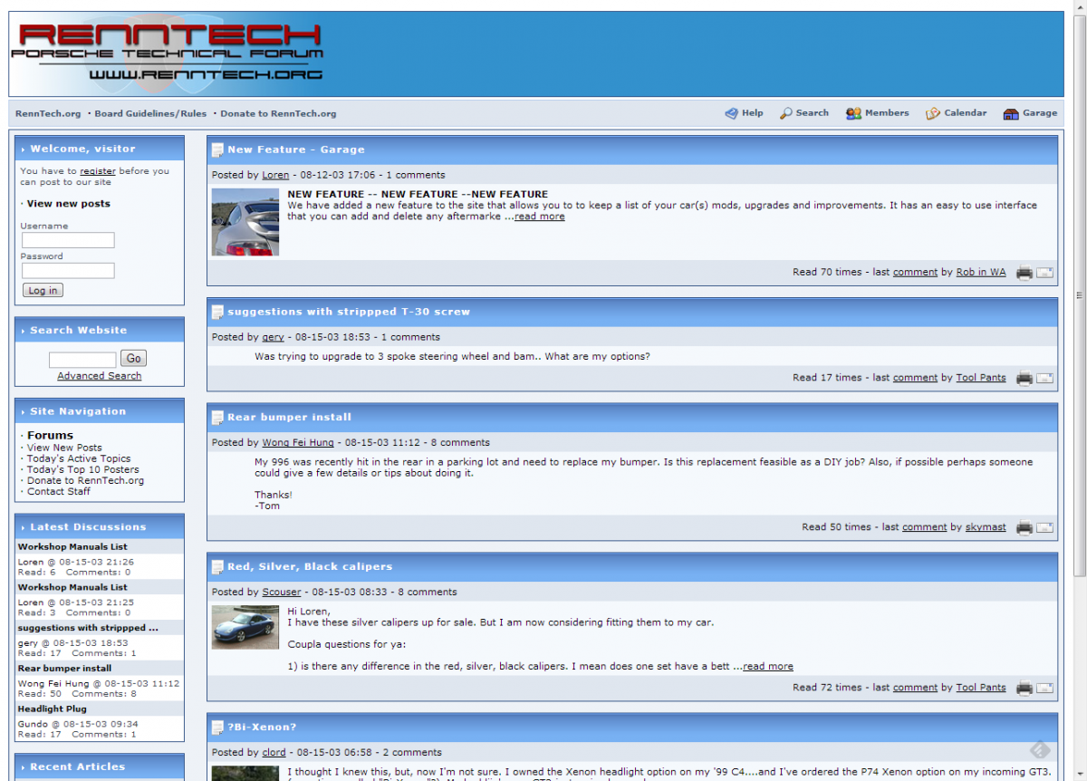Viewport: 1087px width, 781px height.
Task: Open Members via its people icon
Action: click(853, 113)
